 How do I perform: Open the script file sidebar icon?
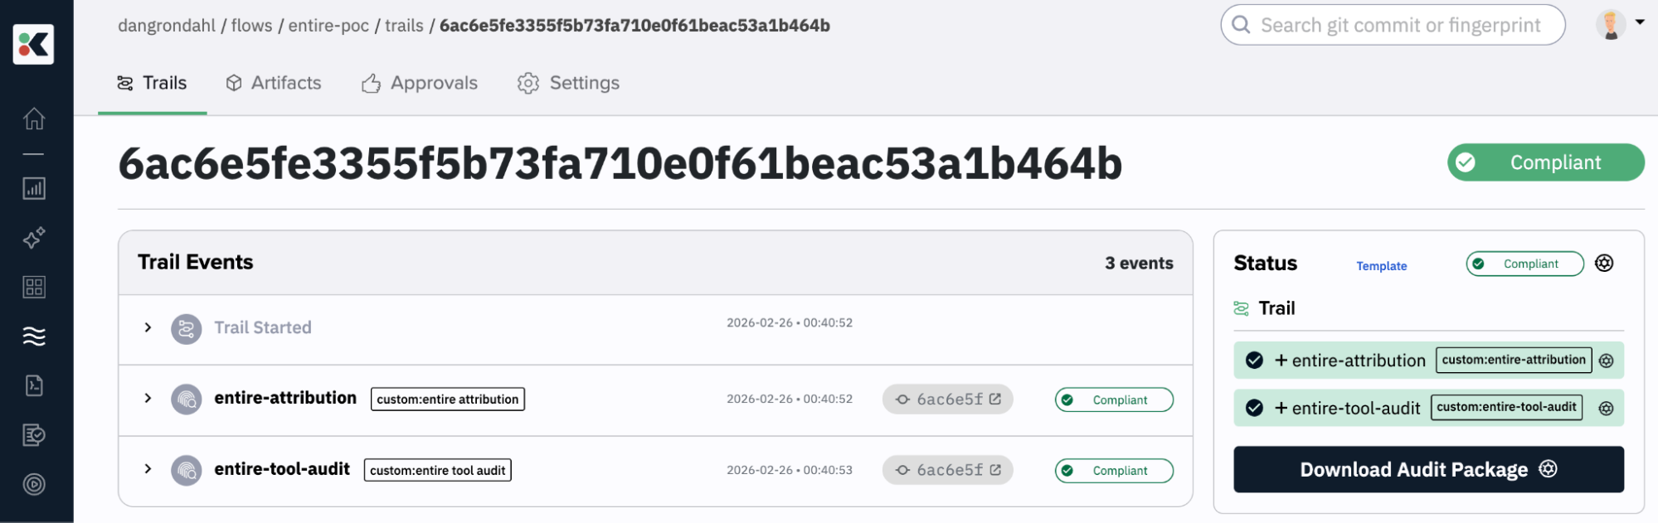click(x=34, y=385)
